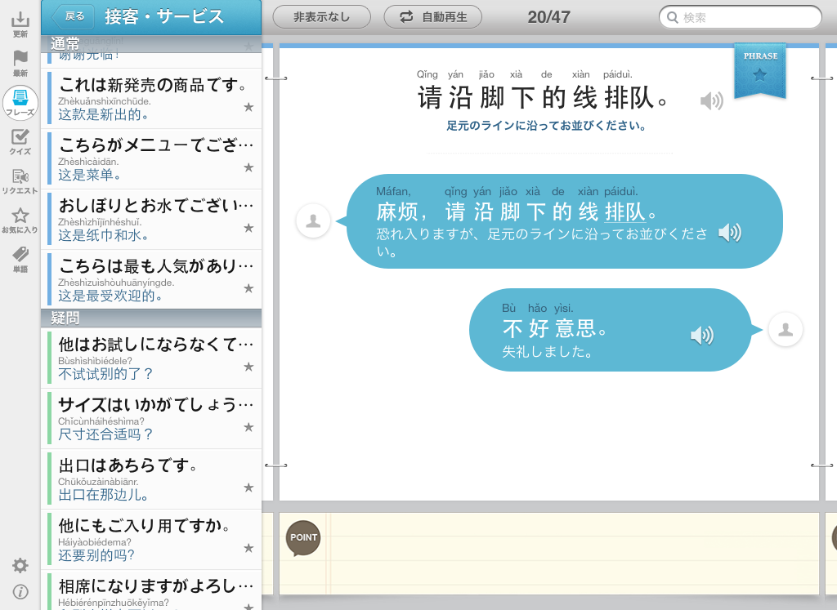This screenshot has height=610, width=837.
Task: Click the 麻烦，请沿脚下的线排队 dialogue bubble
Action: click(564, 221)
